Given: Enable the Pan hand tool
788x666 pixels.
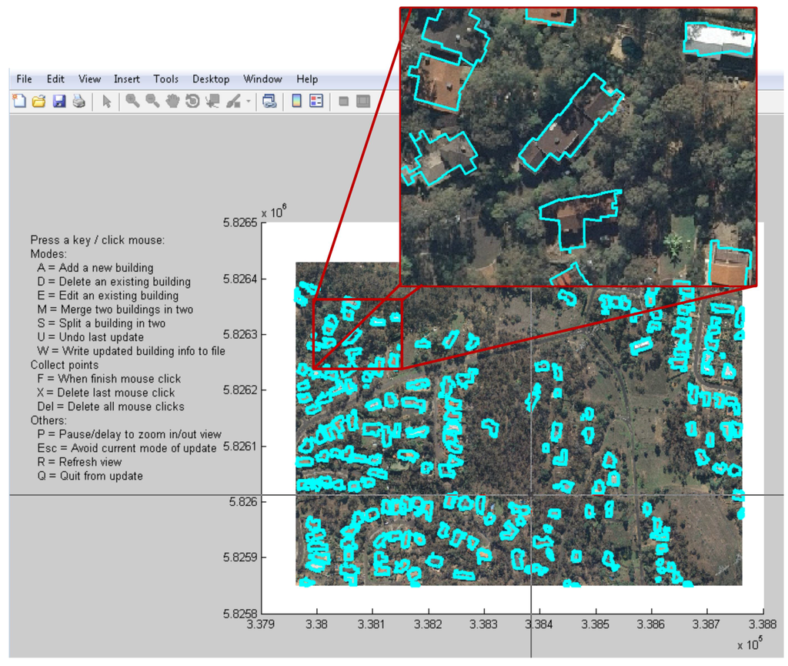Looking at the screenshot, I should coord(172,100).
